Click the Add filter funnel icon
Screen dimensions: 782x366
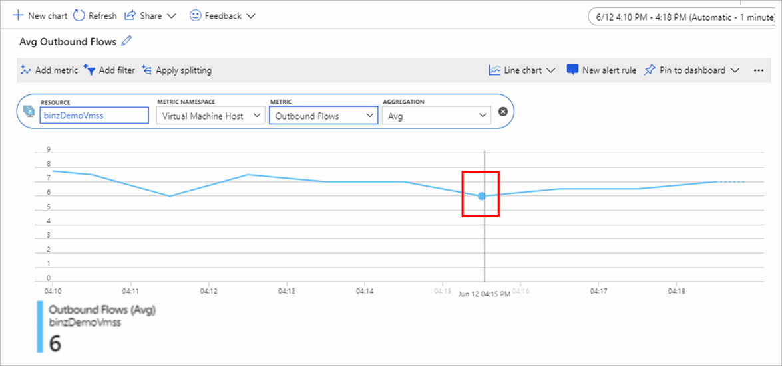(89, 70)
